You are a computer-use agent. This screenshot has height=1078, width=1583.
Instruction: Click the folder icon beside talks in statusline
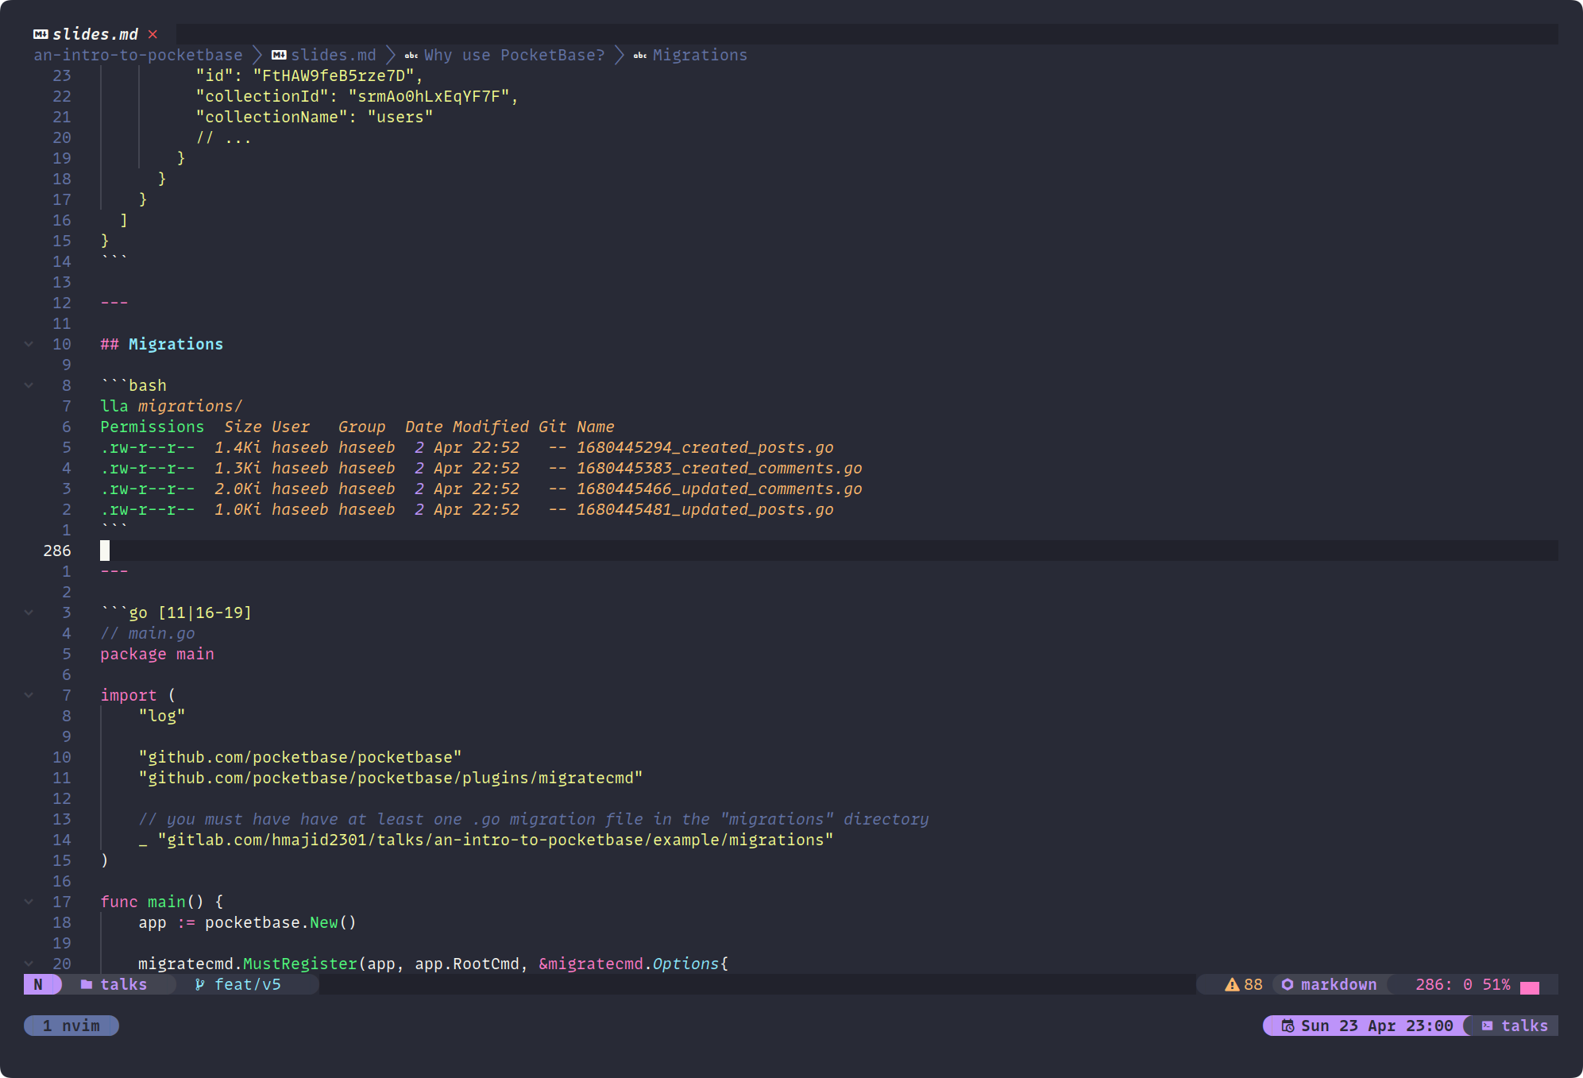(87, 984)
